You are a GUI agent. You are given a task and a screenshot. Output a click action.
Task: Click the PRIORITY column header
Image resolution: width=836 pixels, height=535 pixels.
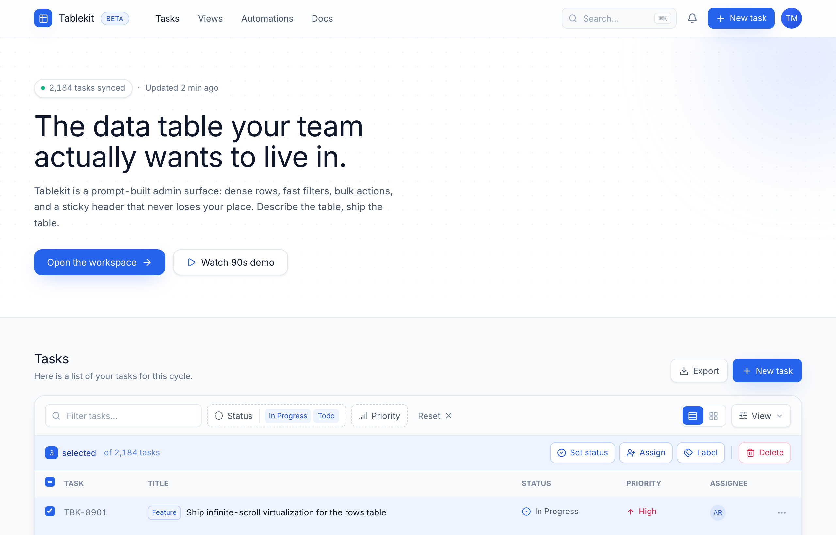click(x=643, y=483)
